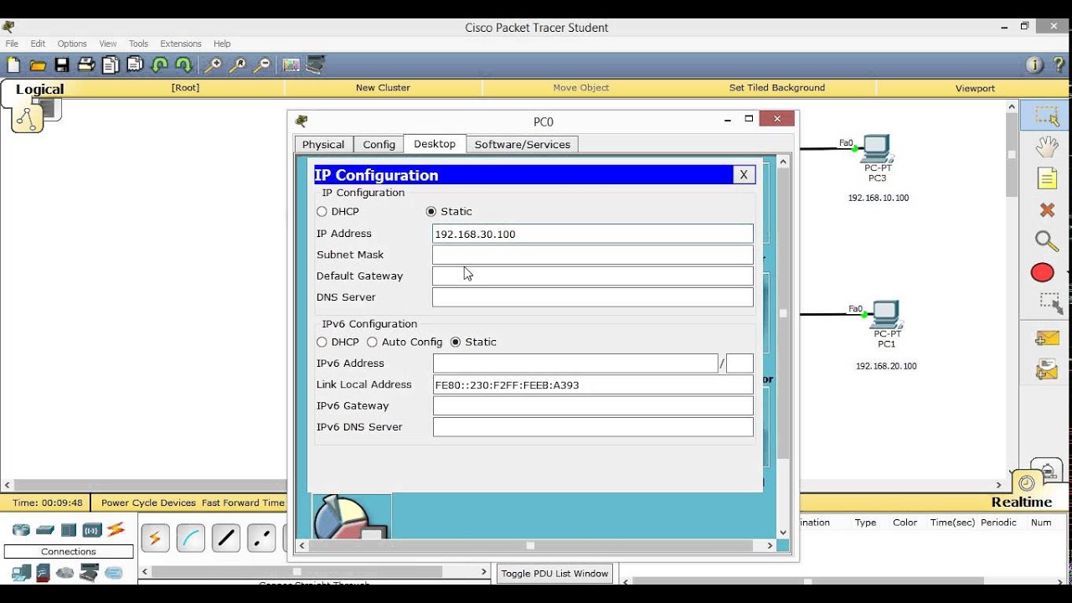
Task: Switch to the Config tab in PC0
Action: (x=379, y=145)
